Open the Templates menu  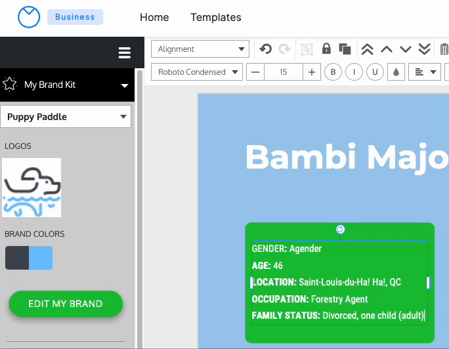(216, 18)
